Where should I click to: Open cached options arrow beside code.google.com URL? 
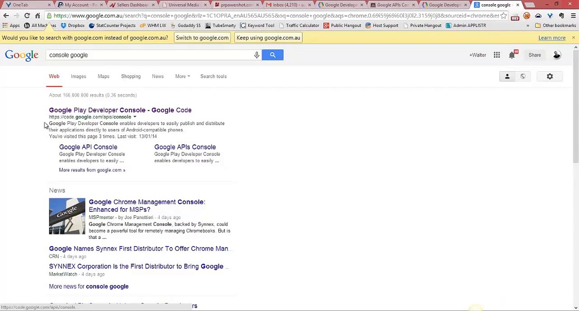click(x=135, y=117)
